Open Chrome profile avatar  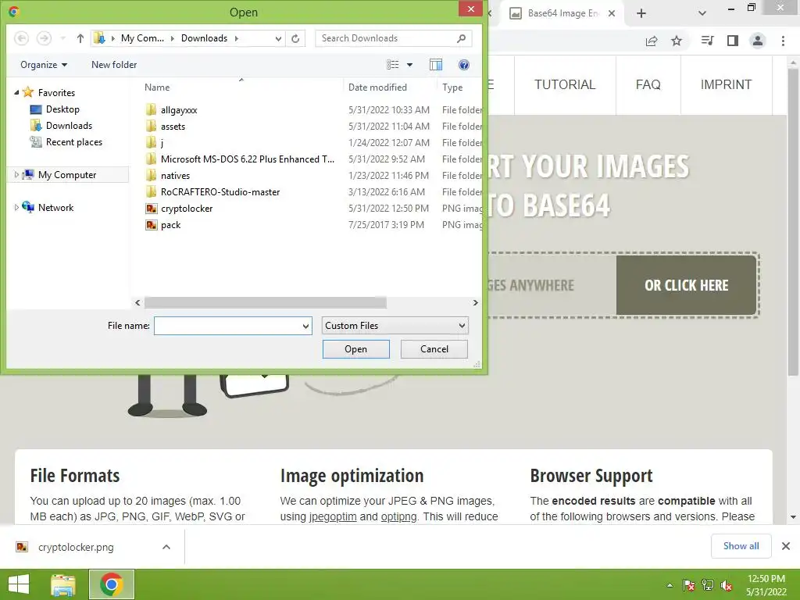(x=758, y=41)
